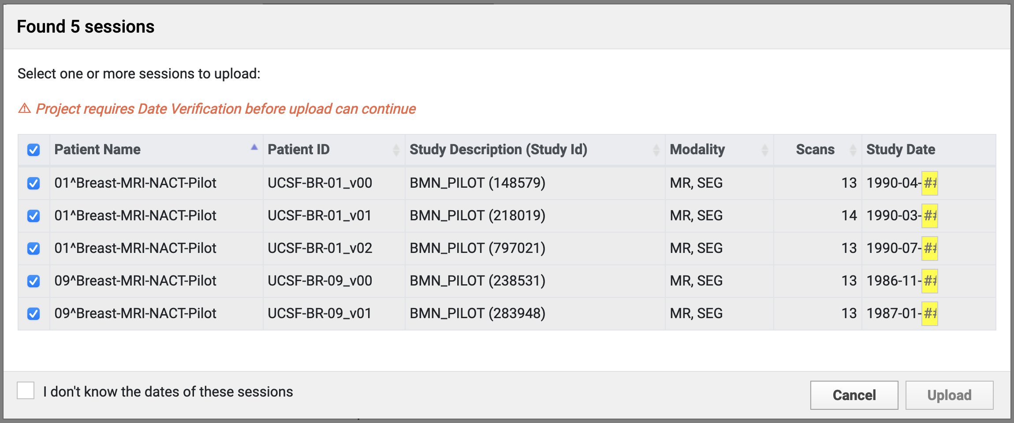1014x423 pixels.
Task: Sort by Patient Name column arrow
Action: tap(254, 148)
